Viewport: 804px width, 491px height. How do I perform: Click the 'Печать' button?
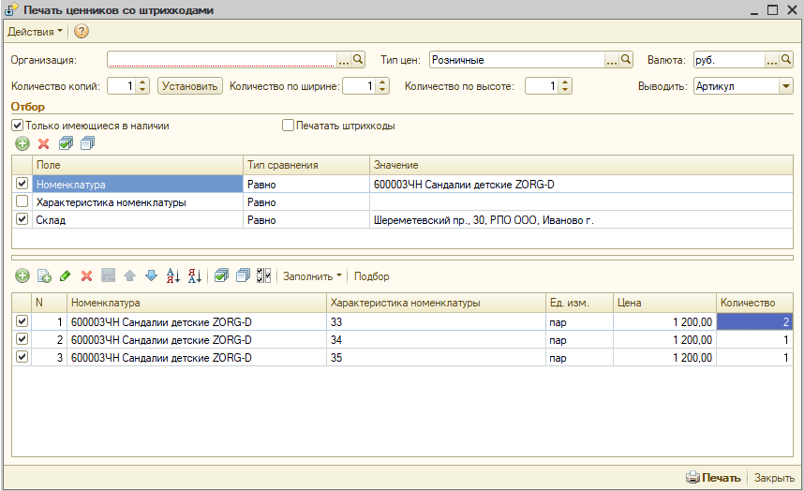pyautogui.click(x=713, y=477)
